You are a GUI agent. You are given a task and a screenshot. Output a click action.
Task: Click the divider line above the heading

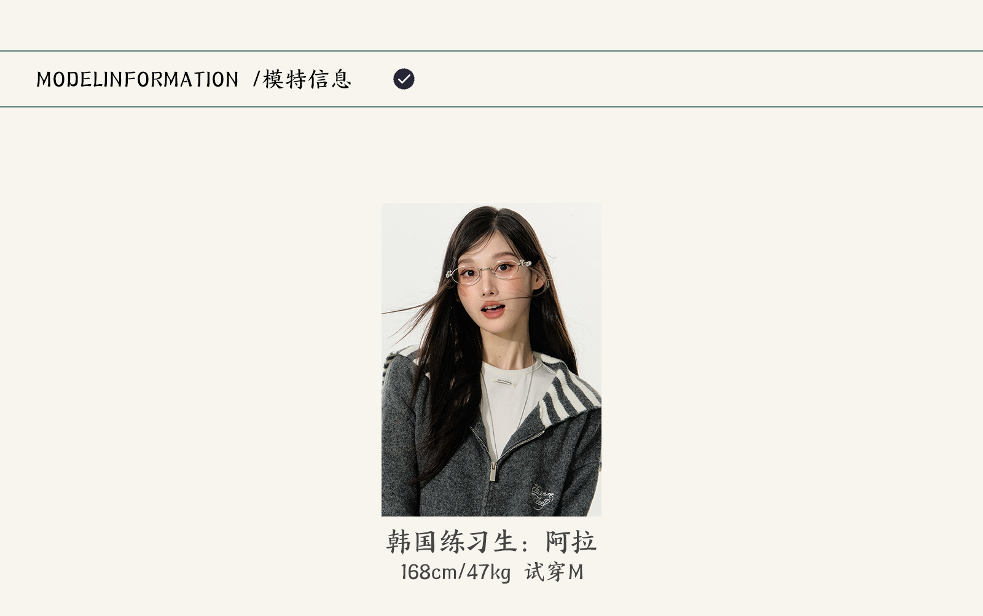pyautogui.click(x=491, y=51)
